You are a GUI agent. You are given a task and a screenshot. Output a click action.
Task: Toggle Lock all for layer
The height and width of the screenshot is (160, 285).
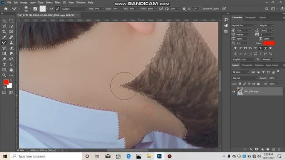point(258,84)
